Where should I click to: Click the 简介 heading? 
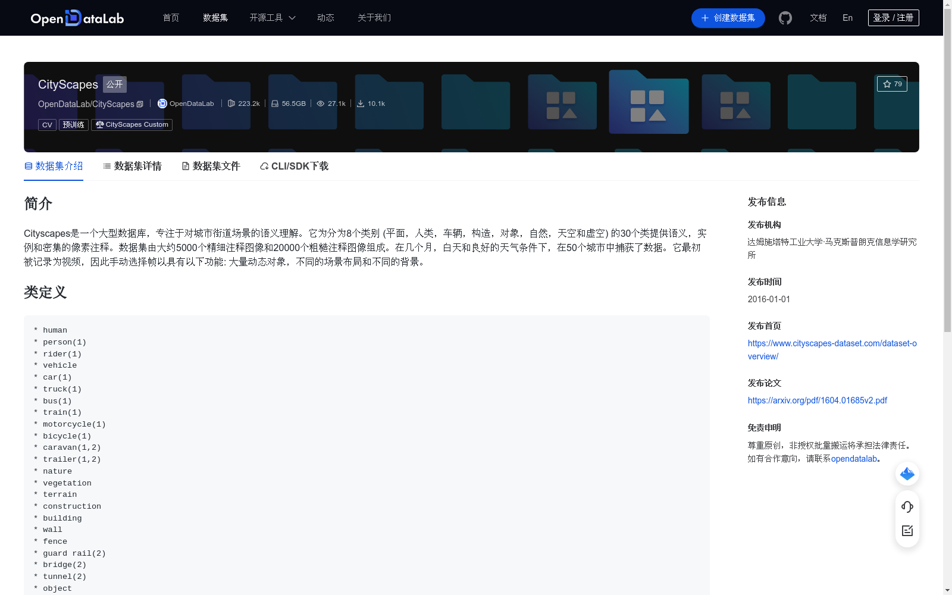(x=38, y=203)
